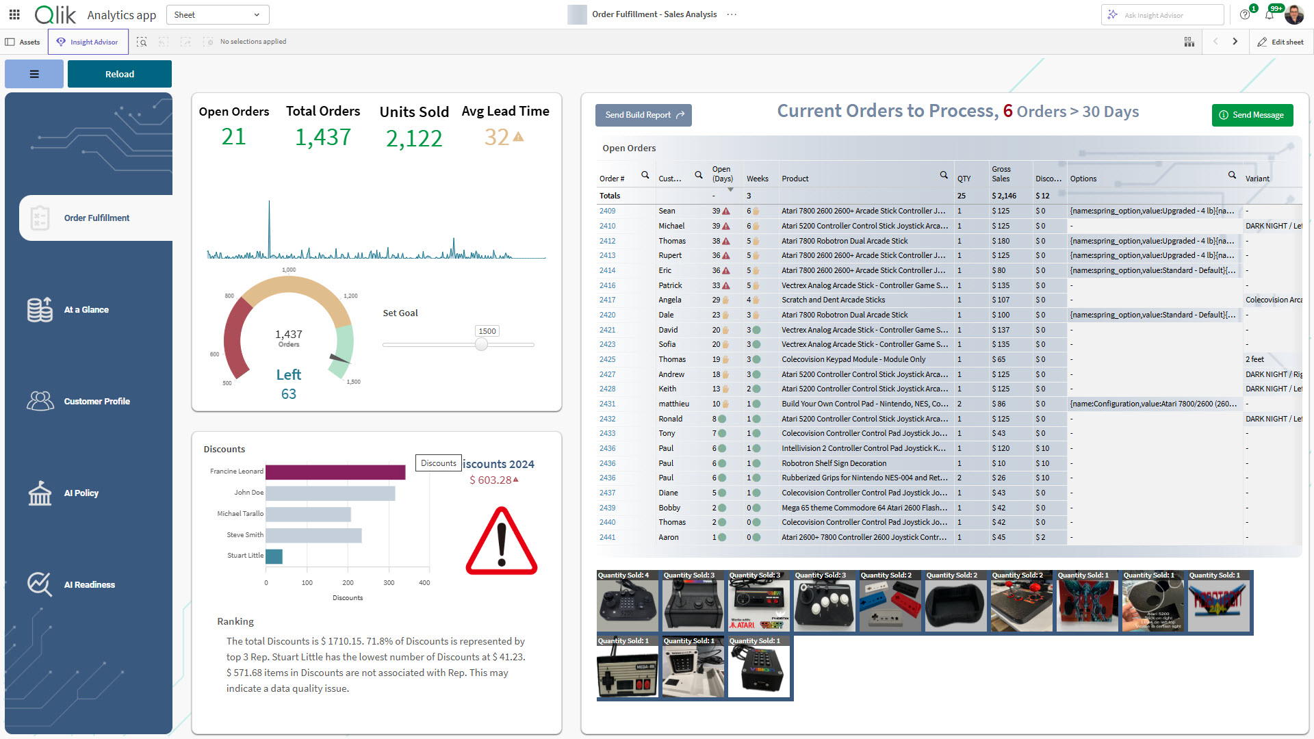Go to next sheet arrow

1235,42
